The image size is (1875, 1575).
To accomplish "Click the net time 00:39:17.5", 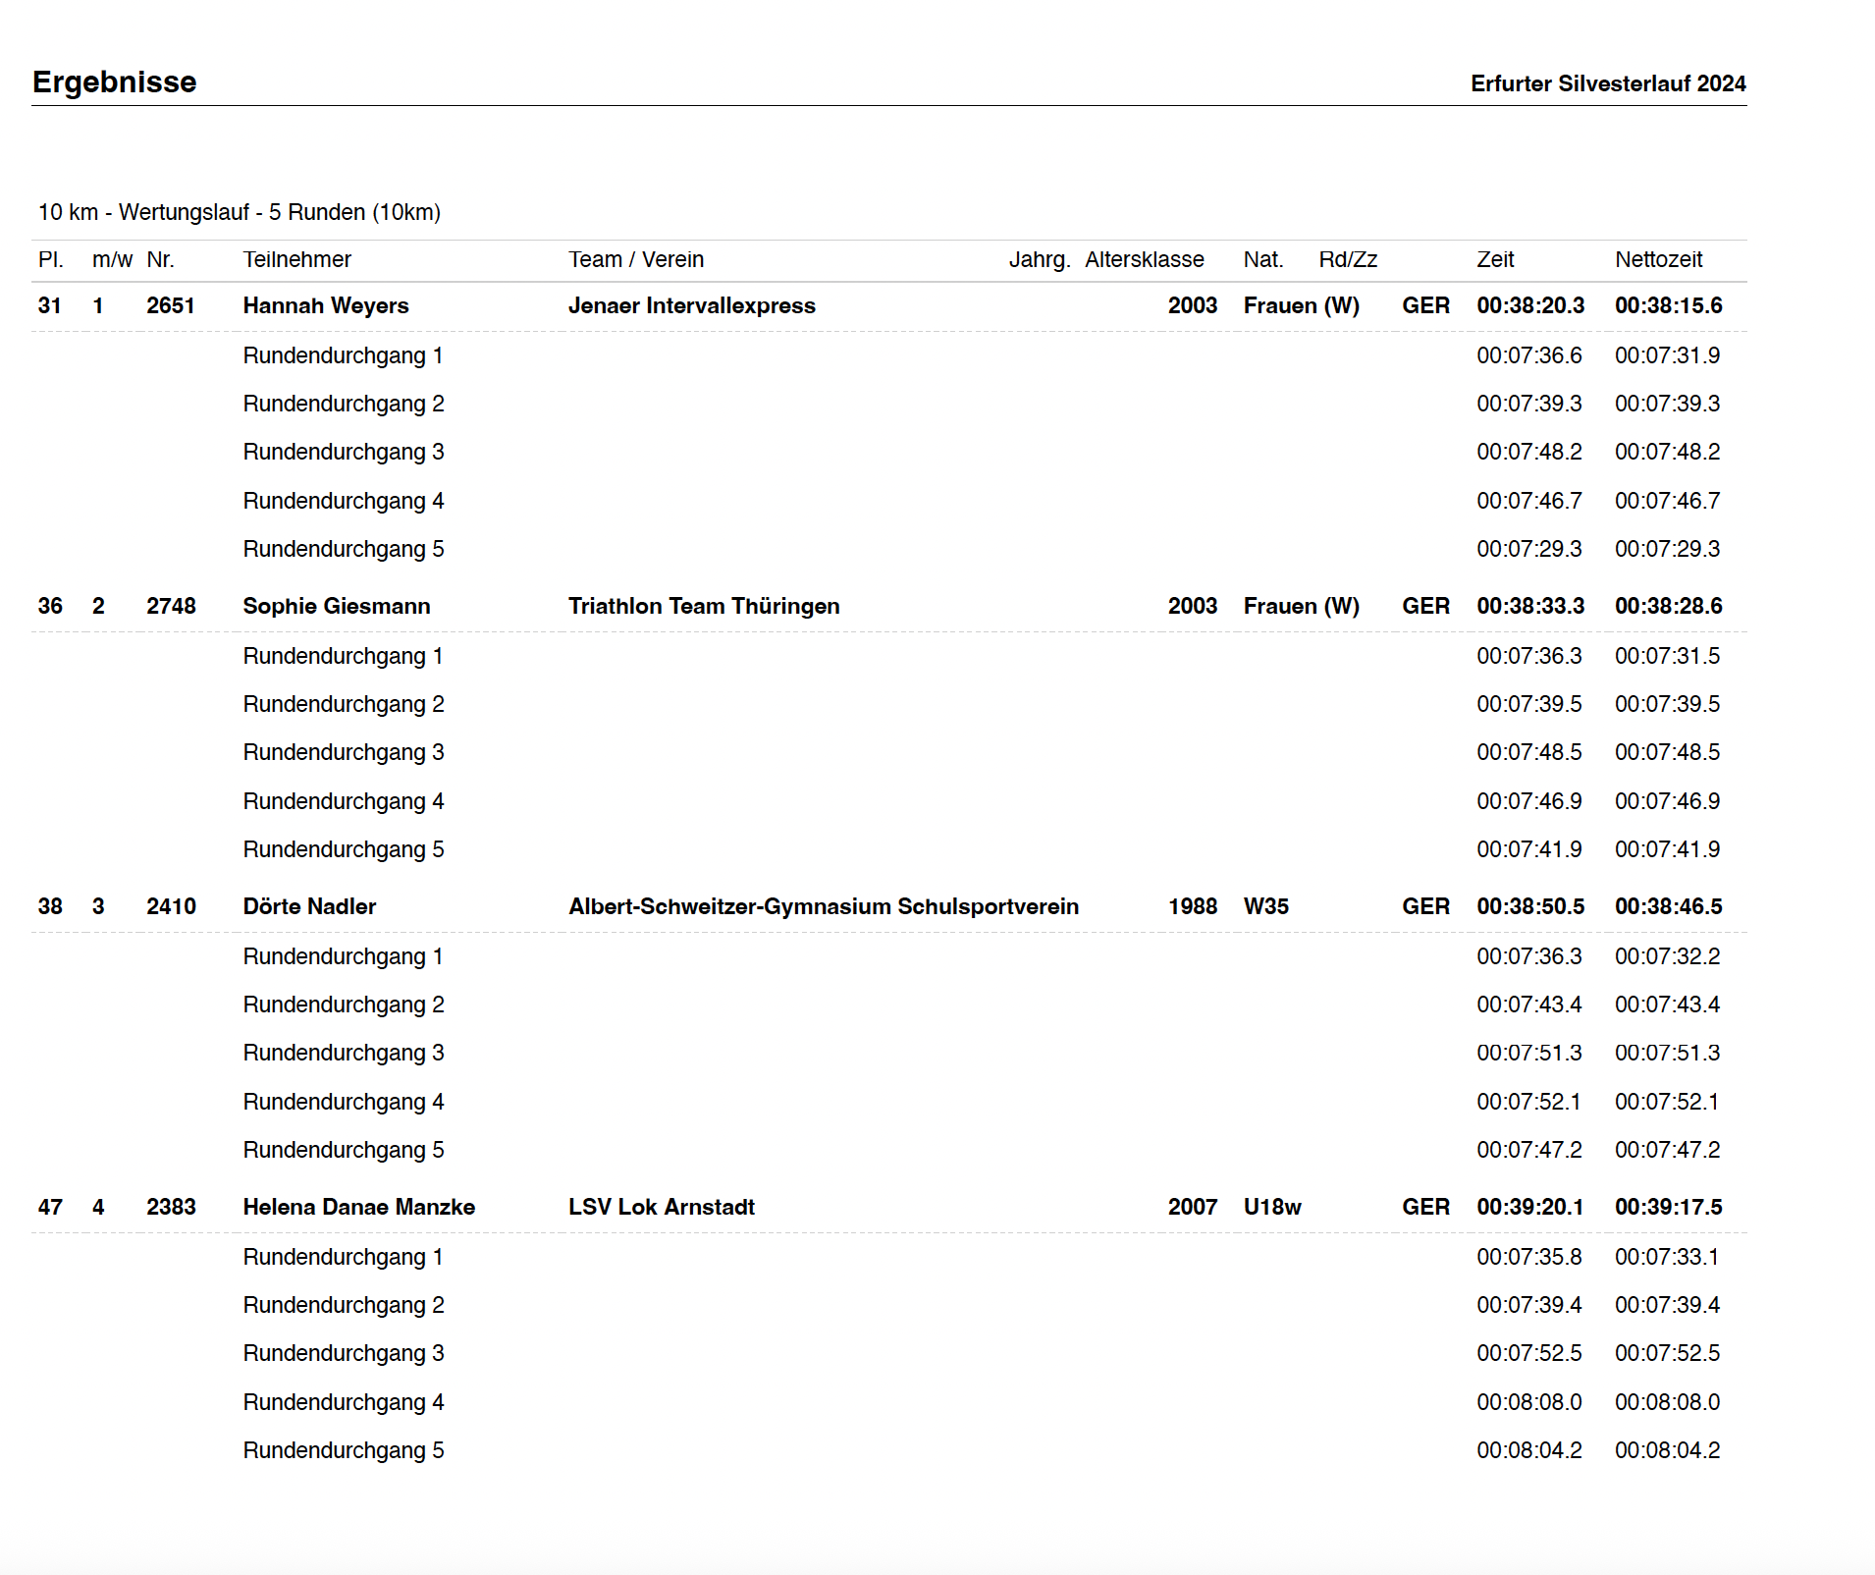I will [x=1668, y=1207].
